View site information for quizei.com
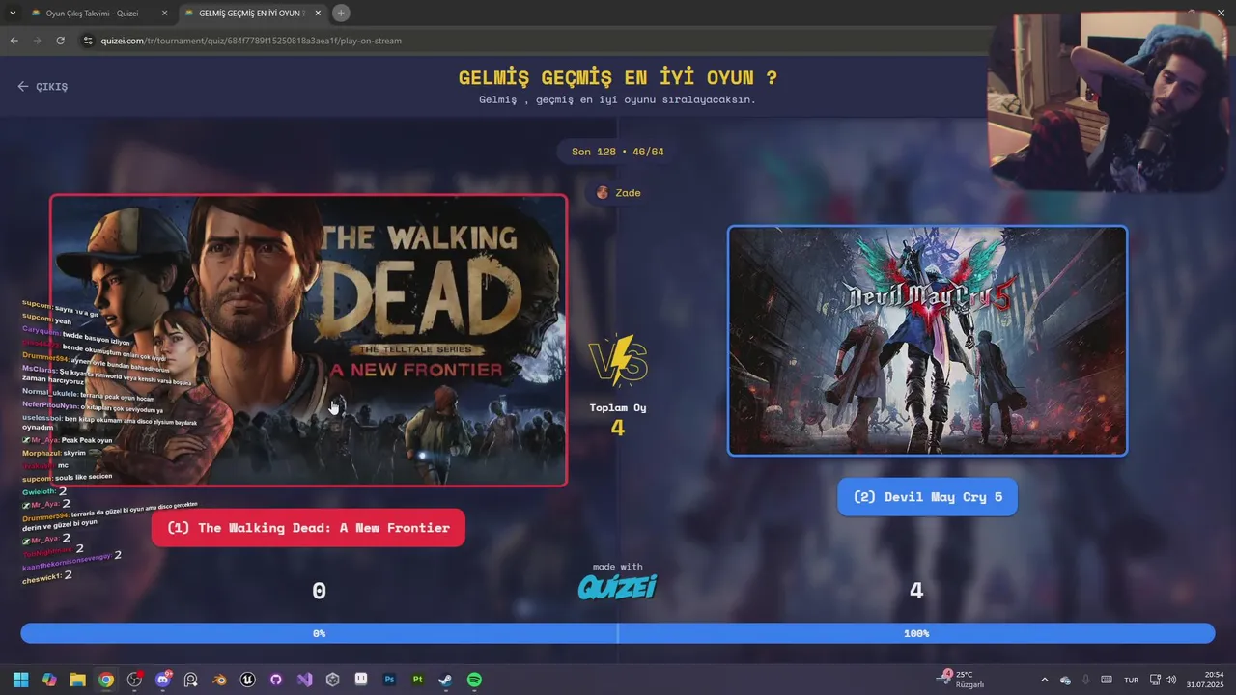Viewport: 1236px width, 695px height. point(88,41)
